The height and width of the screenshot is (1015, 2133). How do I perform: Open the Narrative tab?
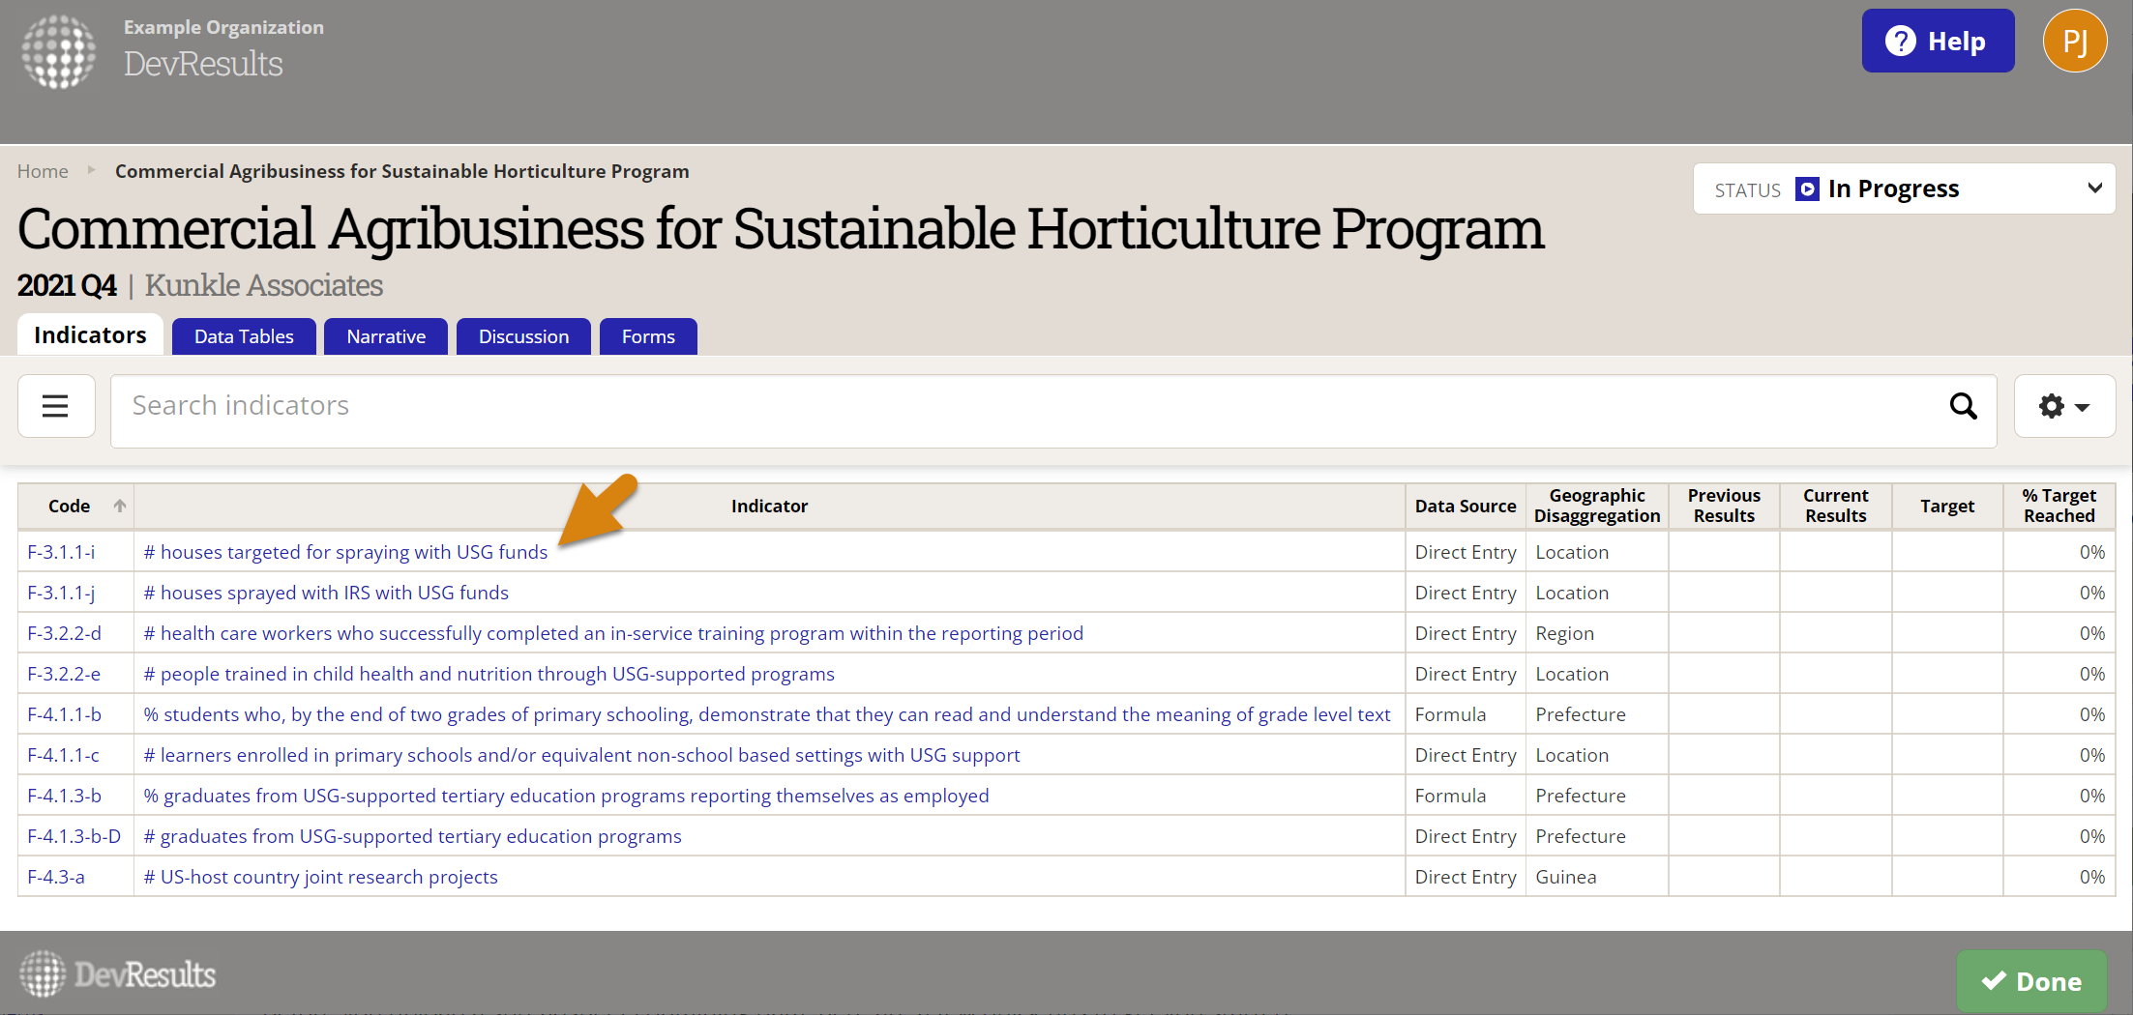[386, 336]
